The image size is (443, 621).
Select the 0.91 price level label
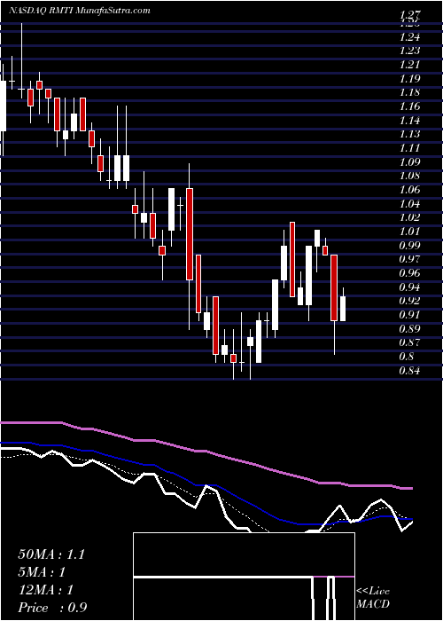[x=410, y=314]
